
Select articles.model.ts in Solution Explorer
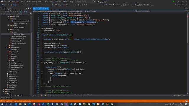(x=19, y=27)
